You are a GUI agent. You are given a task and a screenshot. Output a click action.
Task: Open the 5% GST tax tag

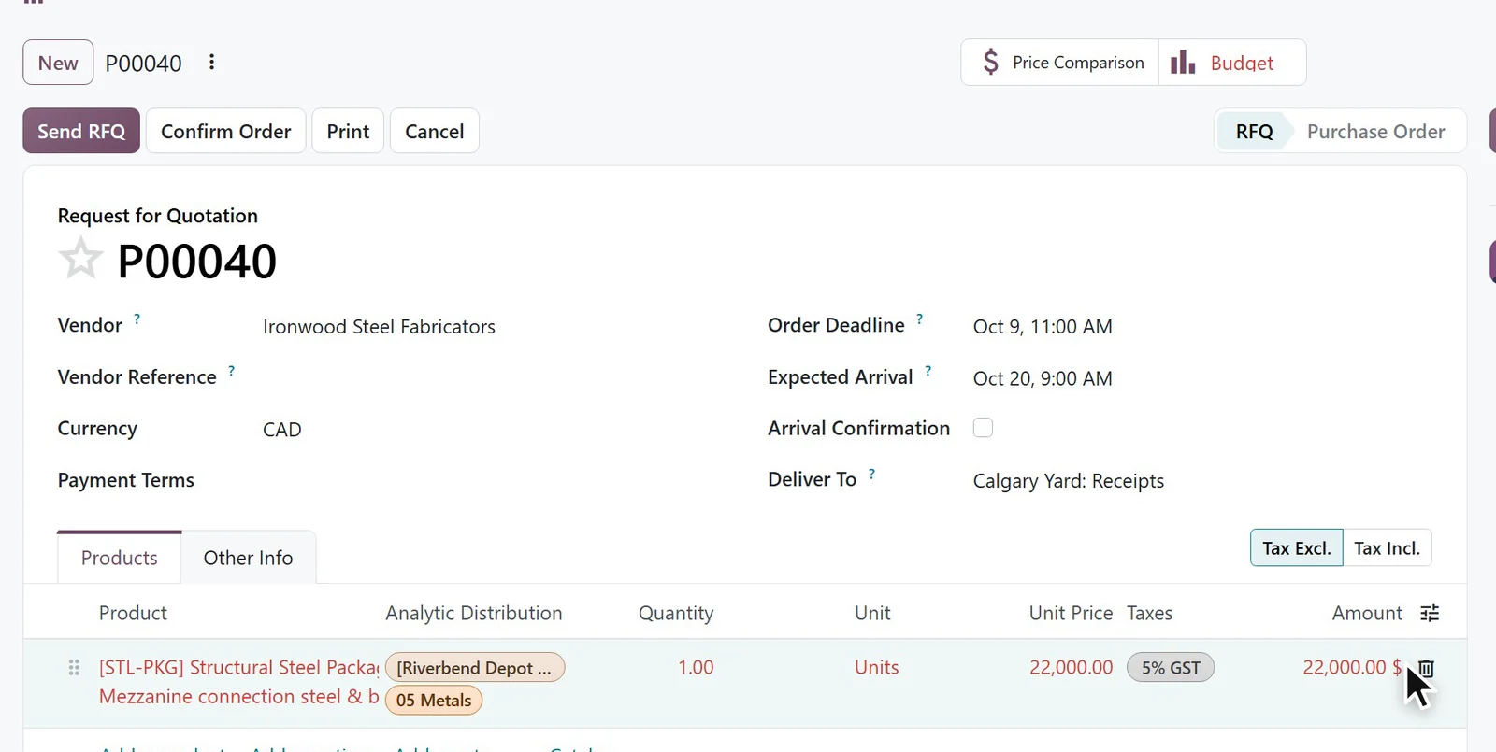1171,668
